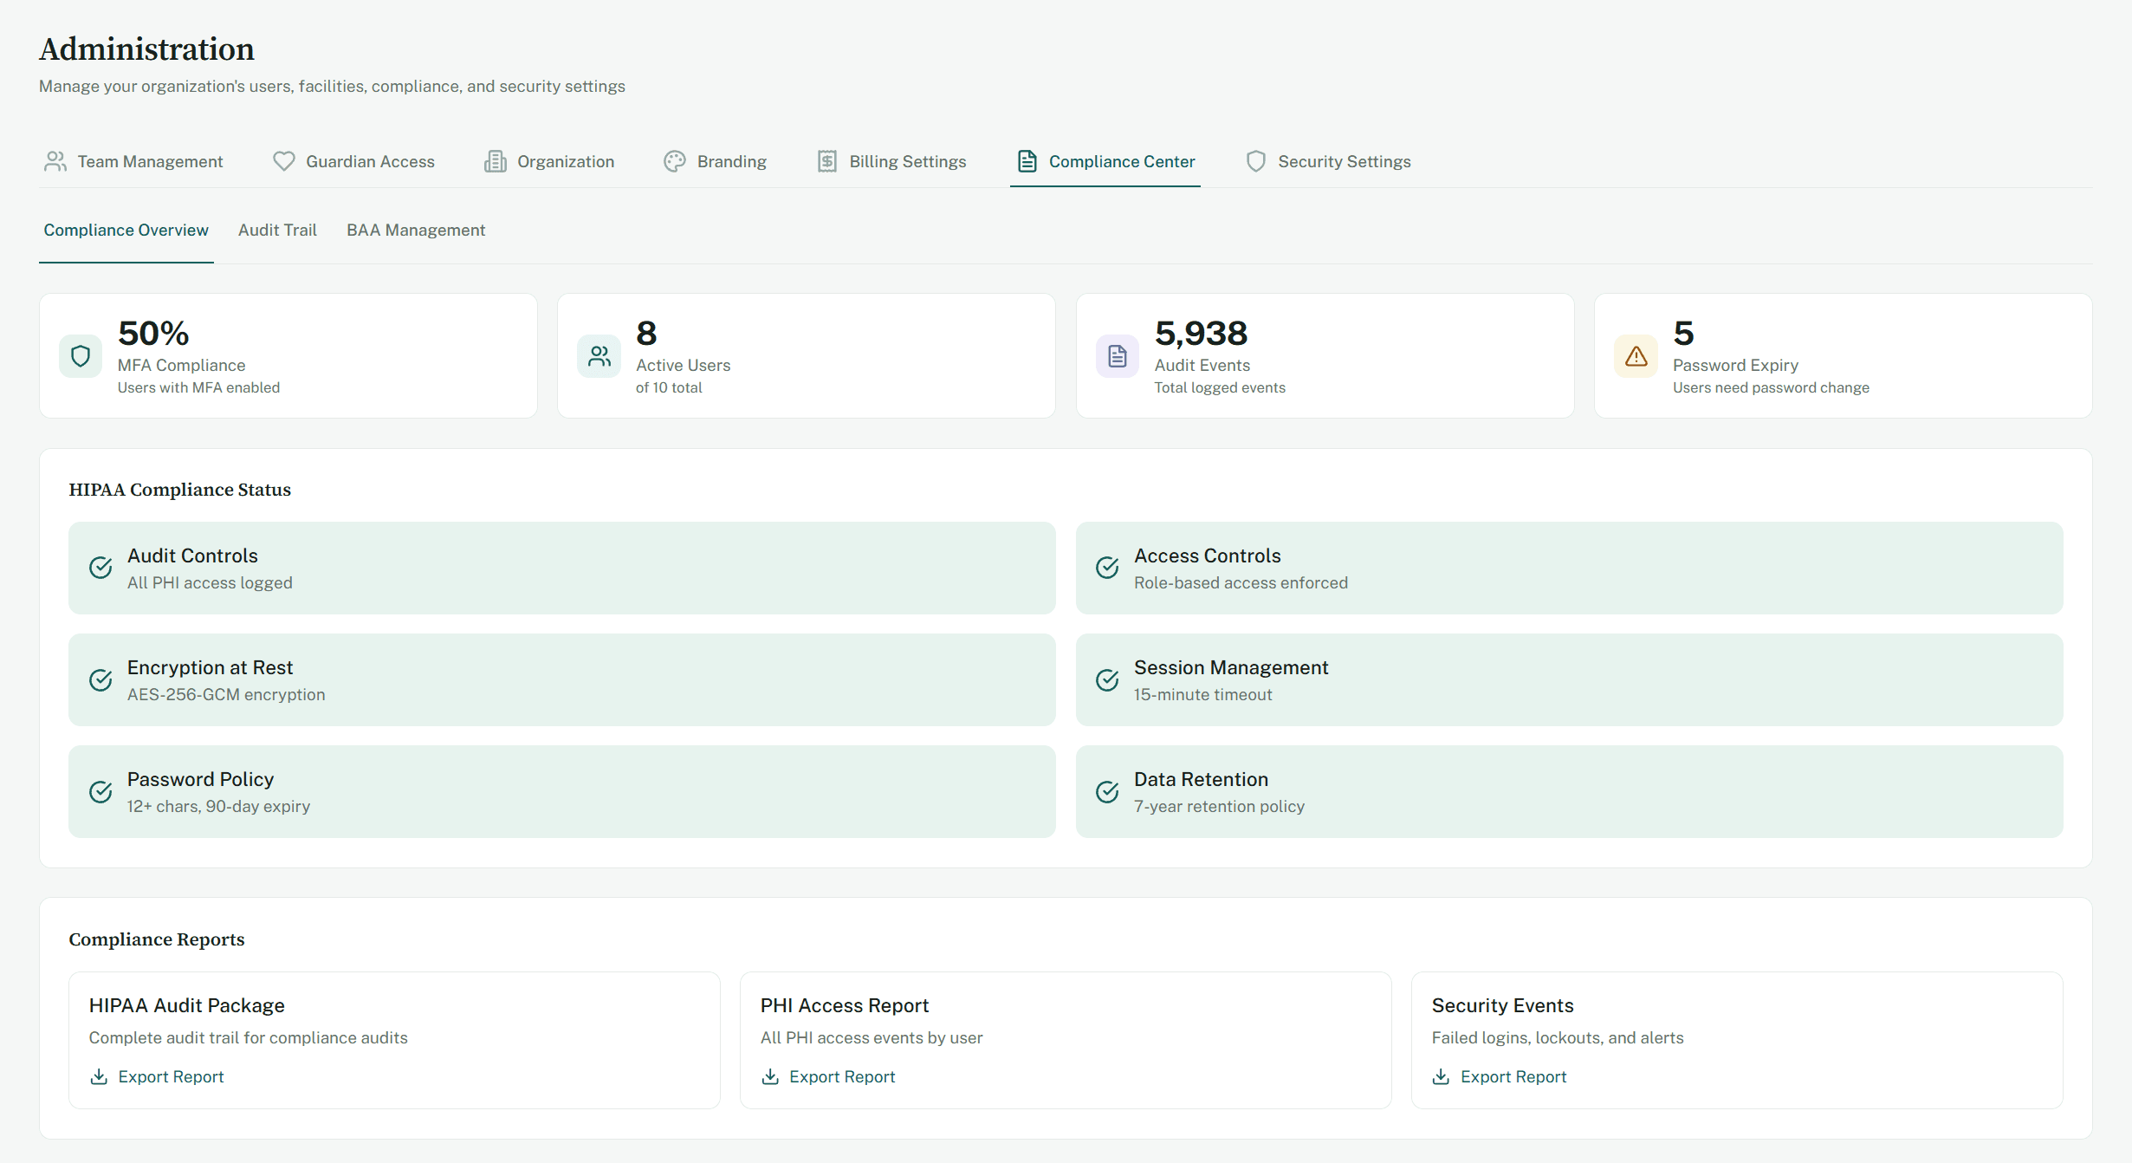Click 'Complete audit trail for compliance audits' text
2132x1163 pixels.
coord(248,1037)
